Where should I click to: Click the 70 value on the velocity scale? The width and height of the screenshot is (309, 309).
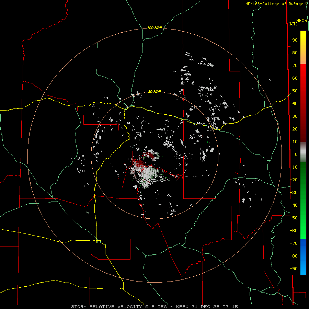295,66
